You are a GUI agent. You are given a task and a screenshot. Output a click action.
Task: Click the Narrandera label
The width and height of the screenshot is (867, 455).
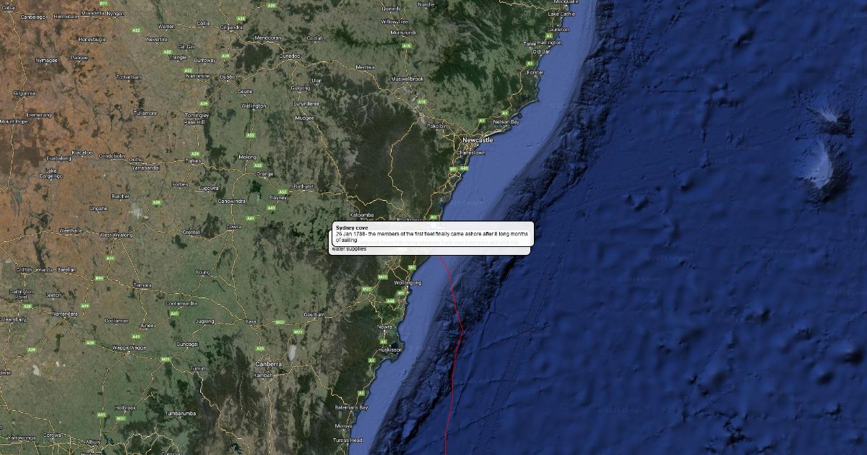click(x=64, y=314)
